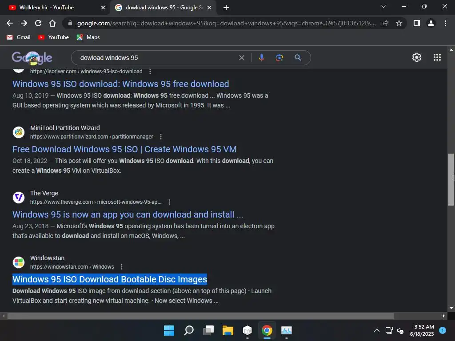Go back to the previous page

pyautogui.click(x=10, y=23)
